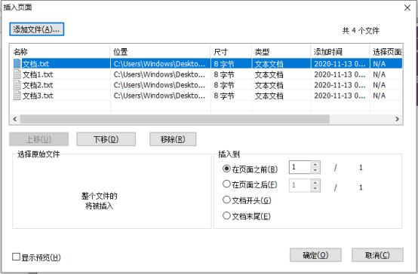Click the 文档1.txt file name
Screen dimensions: 418x274
[38, 75]
